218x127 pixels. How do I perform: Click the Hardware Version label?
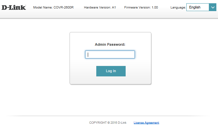point(98,8)
